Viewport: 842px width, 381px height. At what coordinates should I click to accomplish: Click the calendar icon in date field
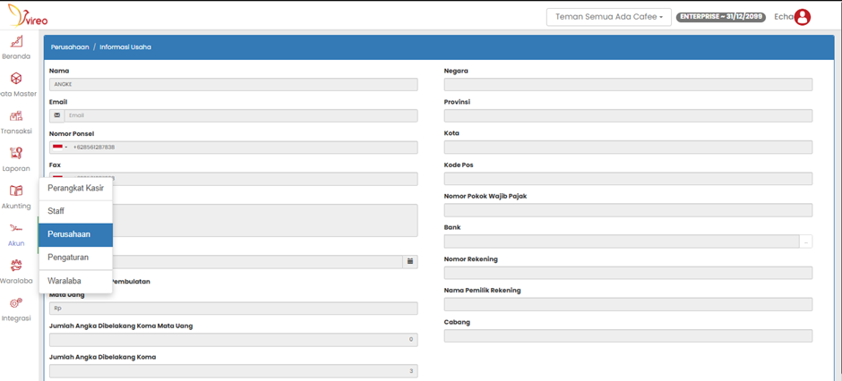tap(410, 262)
